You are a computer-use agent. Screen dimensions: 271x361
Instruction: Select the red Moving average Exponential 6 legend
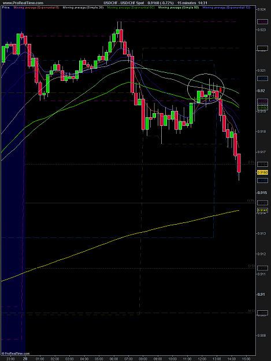[x=36, y=8]
